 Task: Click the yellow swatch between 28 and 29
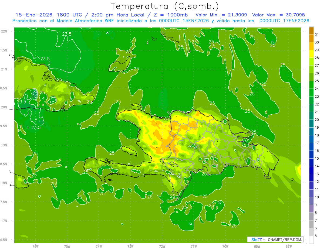point(311,54)
